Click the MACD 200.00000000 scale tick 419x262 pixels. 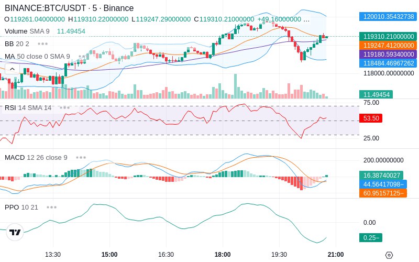coord(383,160)
